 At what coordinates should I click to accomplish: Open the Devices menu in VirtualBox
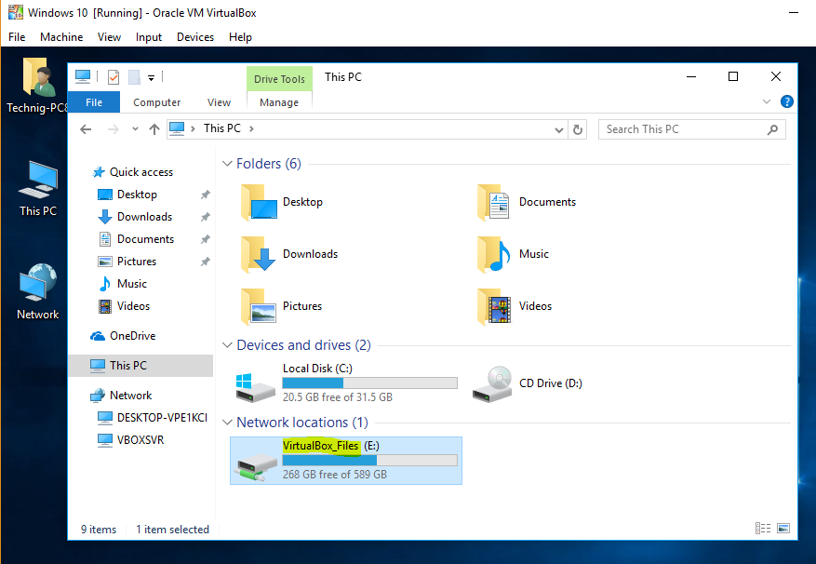point(194,37)
